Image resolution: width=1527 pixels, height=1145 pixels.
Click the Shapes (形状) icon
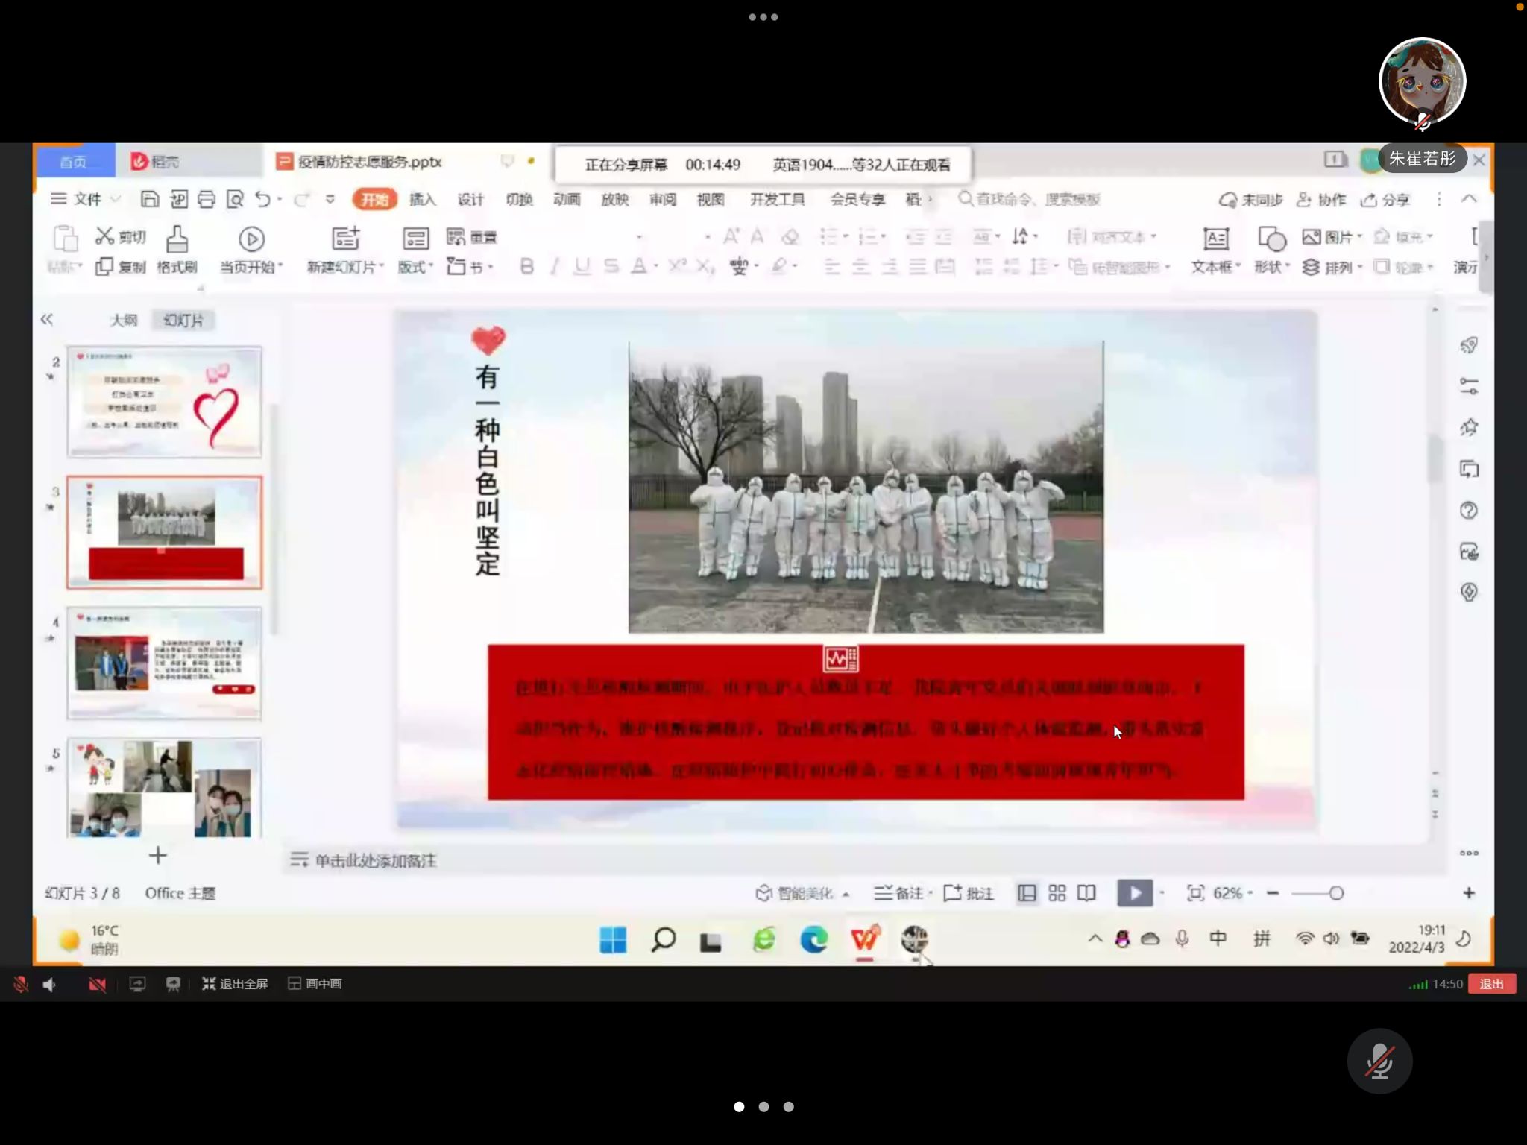(1271, 240)
